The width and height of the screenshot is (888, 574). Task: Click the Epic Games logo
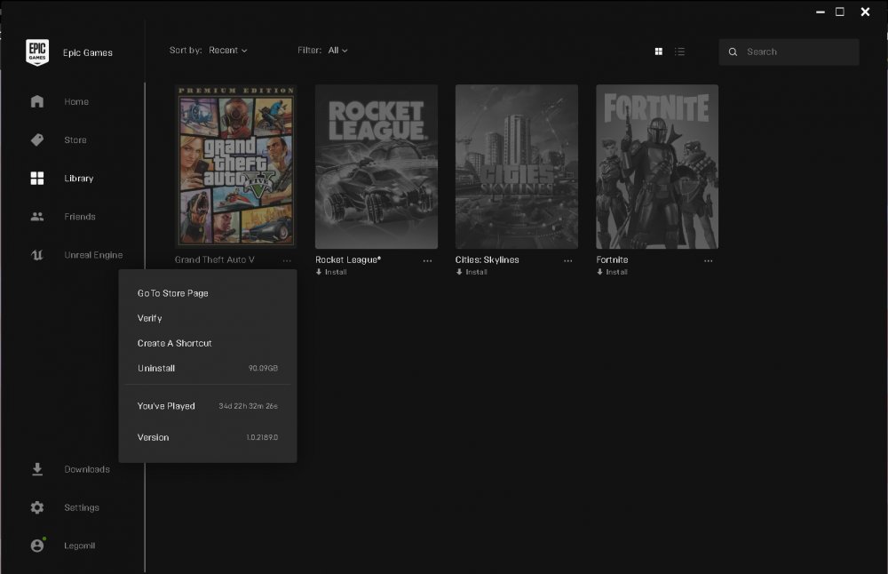coord(37,52)
